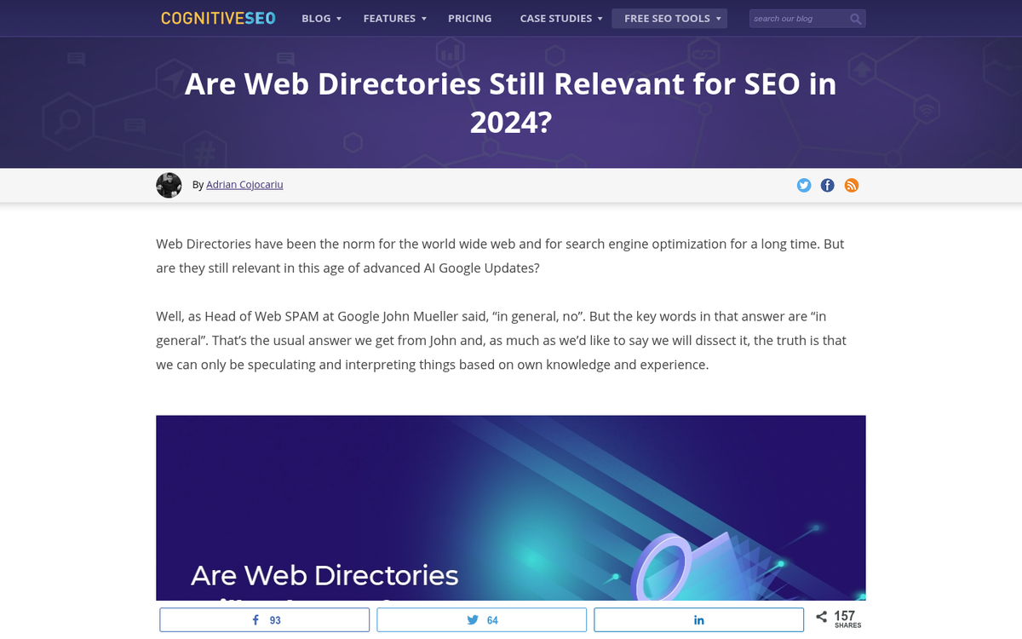The image size is (1022, 639).
Task: Click the Web Directories article banner image
Action: click(511, 507)
